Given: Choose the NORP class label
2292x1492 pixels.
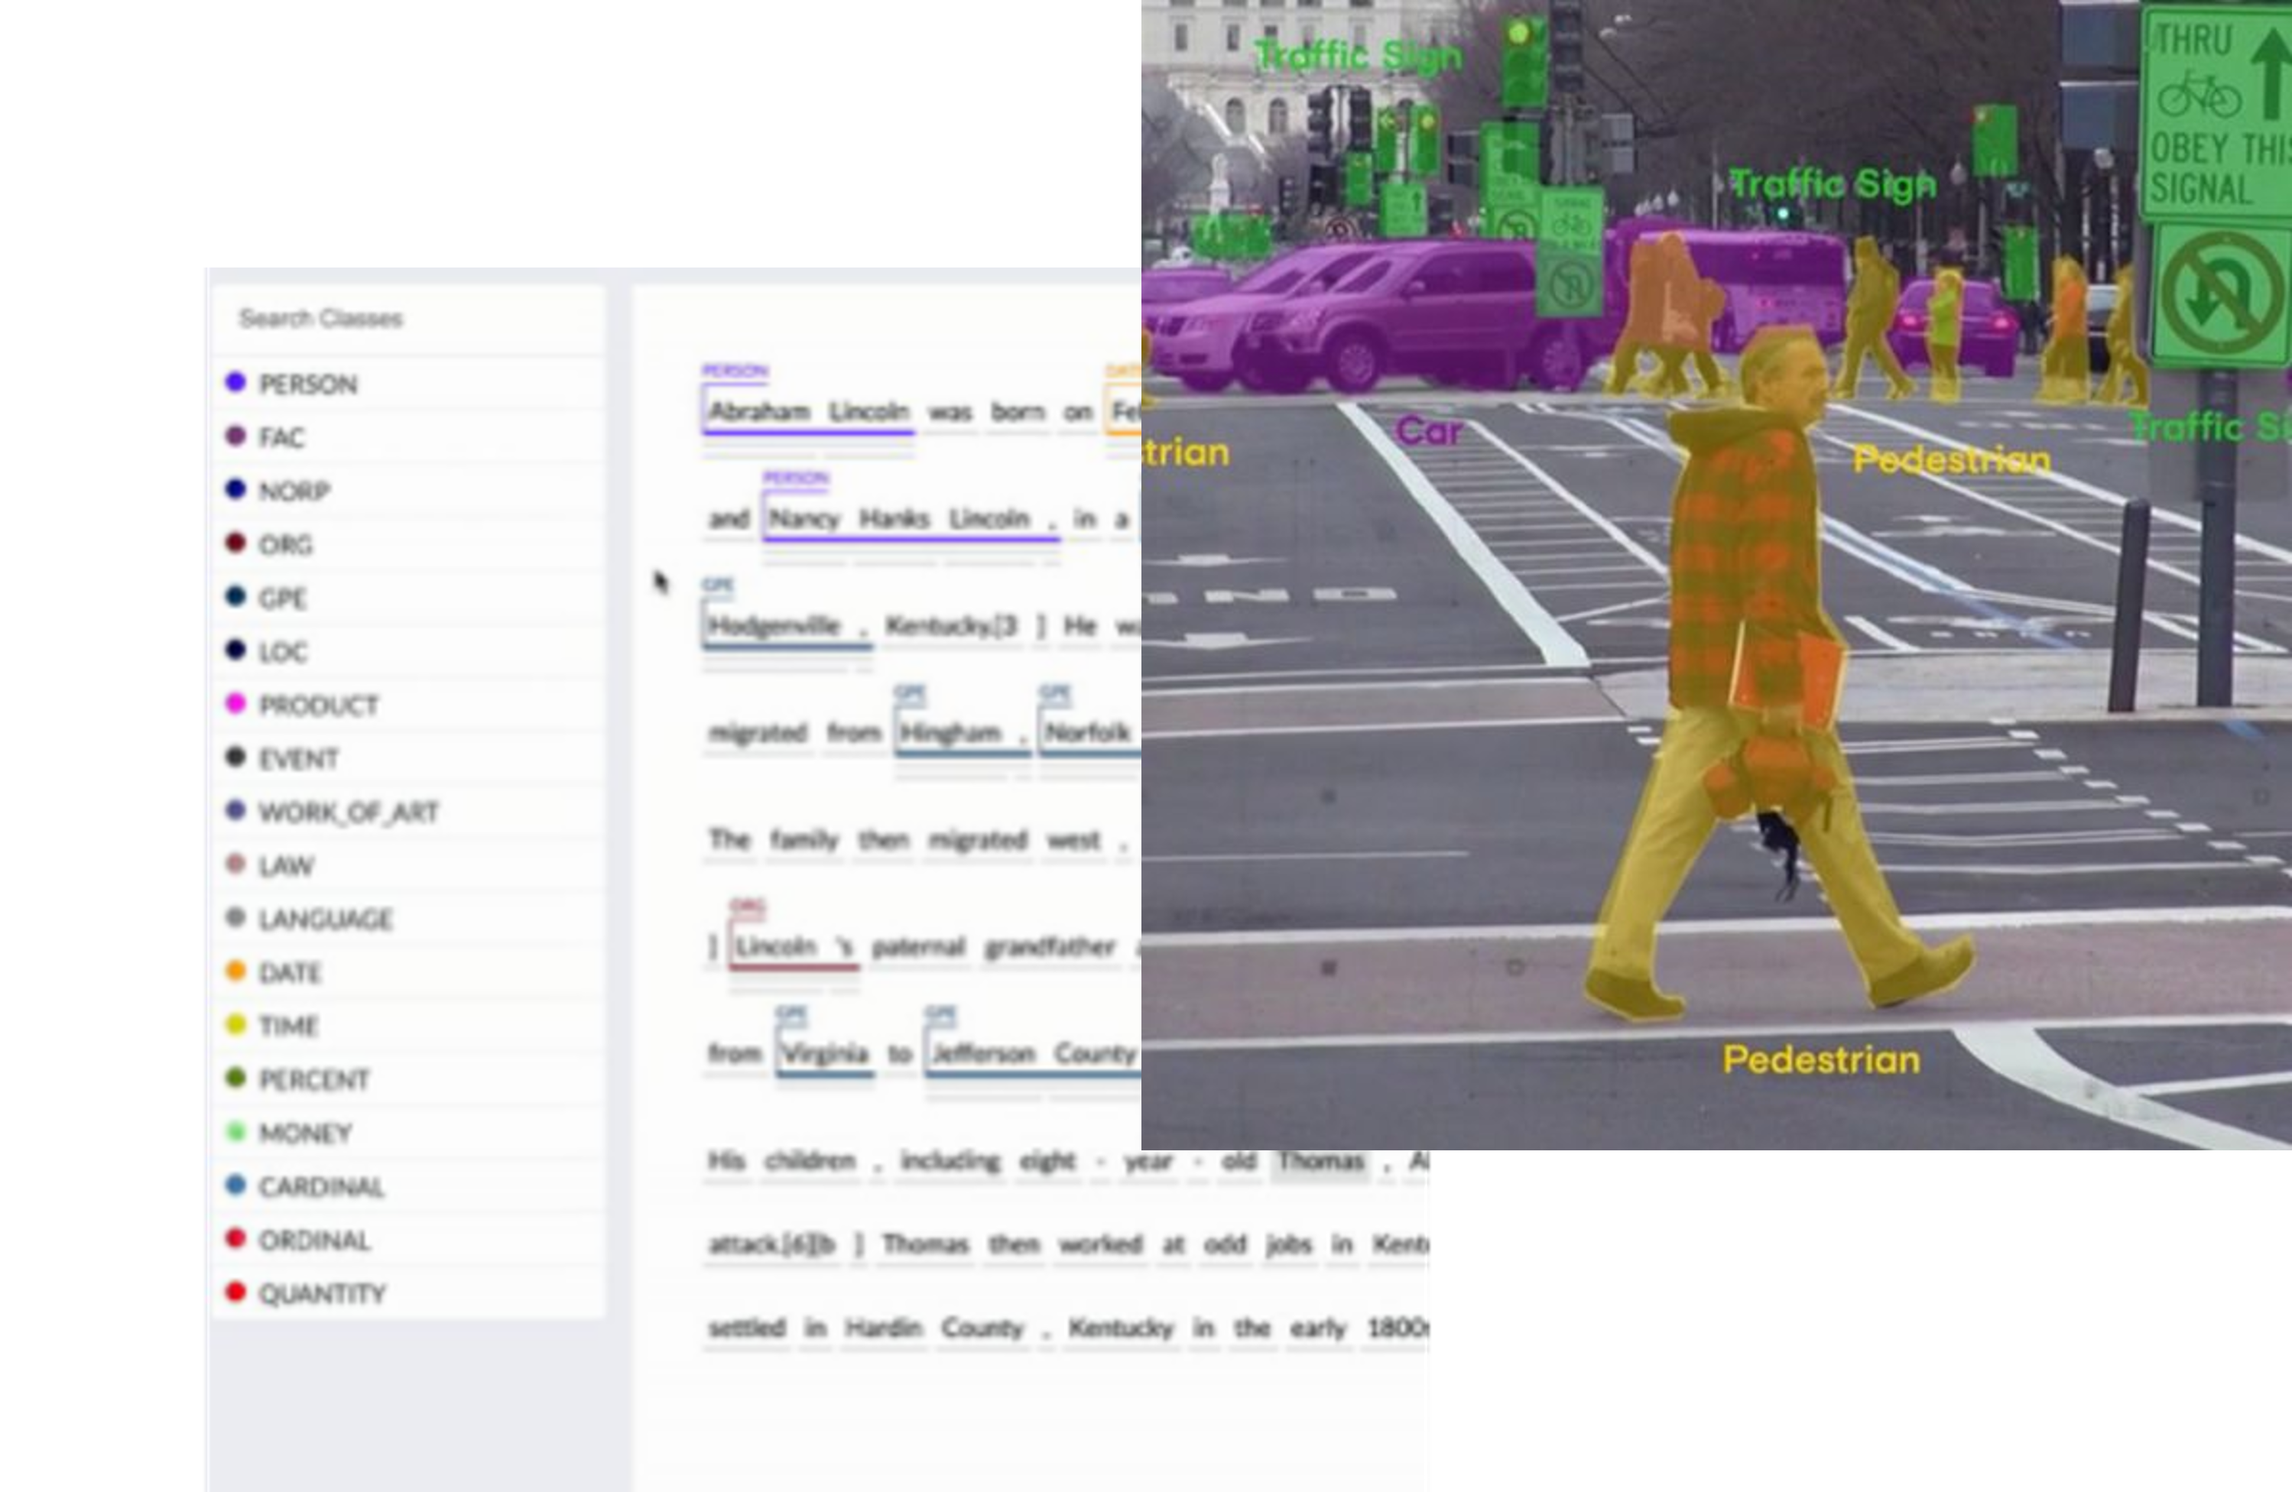Looking at the screenshot, I should (x=294, y=491).
